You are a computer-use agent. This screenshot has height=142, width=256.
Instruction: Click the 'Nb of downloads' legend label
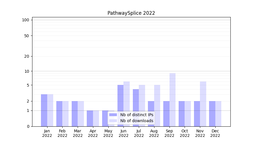click(x=137, y=121)
